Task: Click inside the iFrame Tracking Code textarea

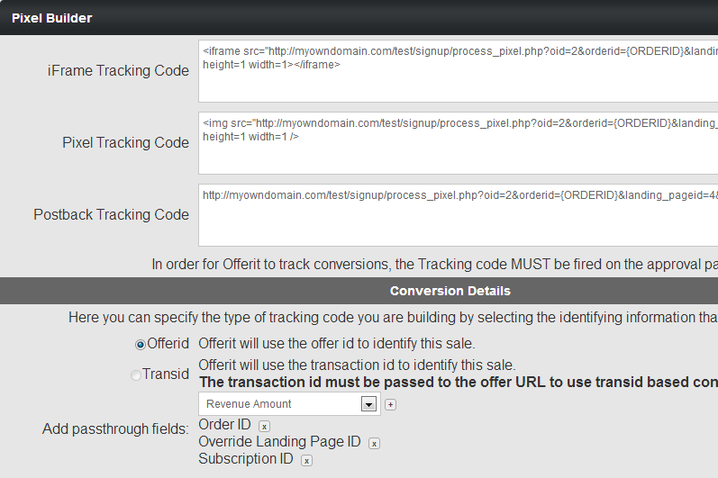Action: 458,71
